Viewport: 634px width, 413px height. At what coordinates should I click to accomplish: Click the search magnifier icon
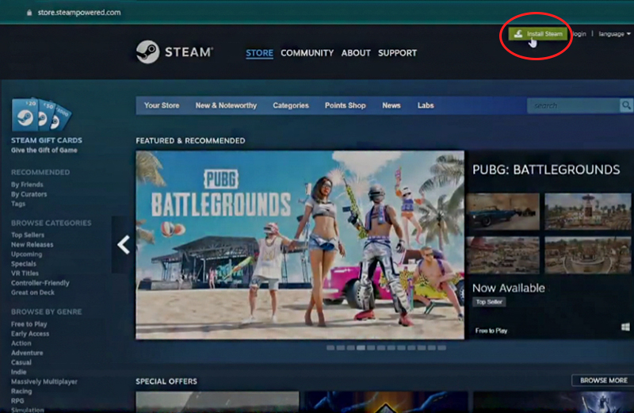626,105
